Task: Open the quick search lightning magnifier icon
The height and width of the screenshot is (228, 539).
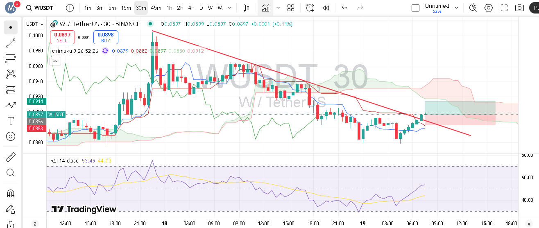Action: [x=473, y=8]
